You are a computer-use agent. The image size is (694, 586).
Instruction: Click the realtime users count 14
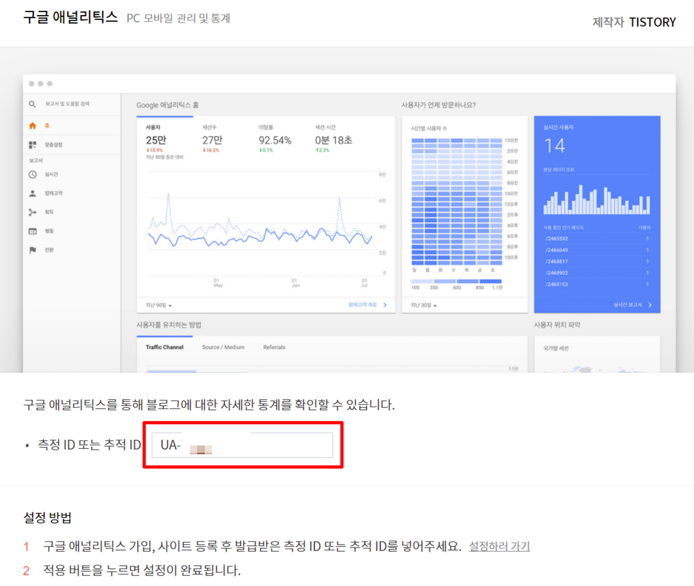click(555, 146)
